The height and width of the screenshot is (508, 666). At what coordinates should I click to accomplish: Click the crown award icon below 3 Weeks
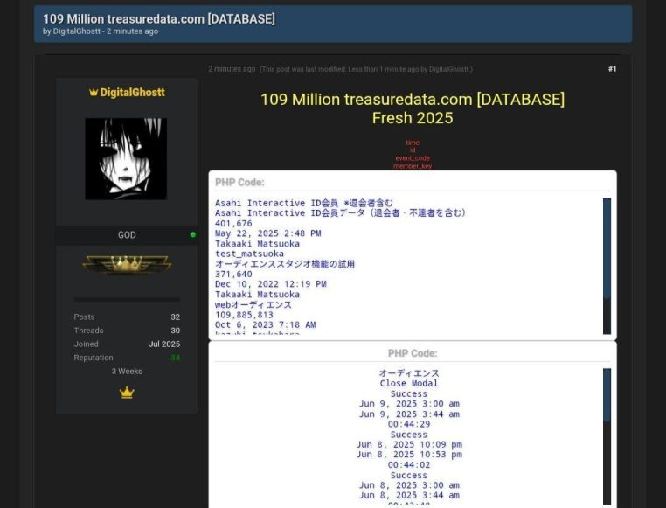(x=127, y=393)
